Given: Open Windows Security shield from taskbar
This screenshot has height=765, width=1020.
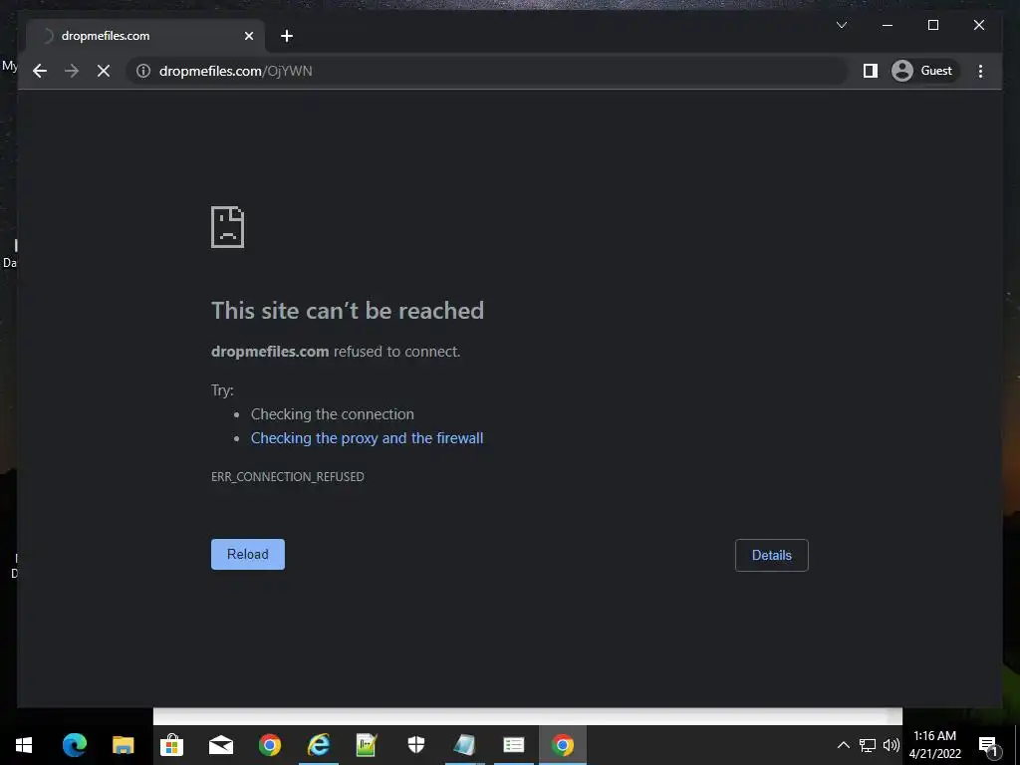Looking at the screenshot, I should [x=416, y=745].
